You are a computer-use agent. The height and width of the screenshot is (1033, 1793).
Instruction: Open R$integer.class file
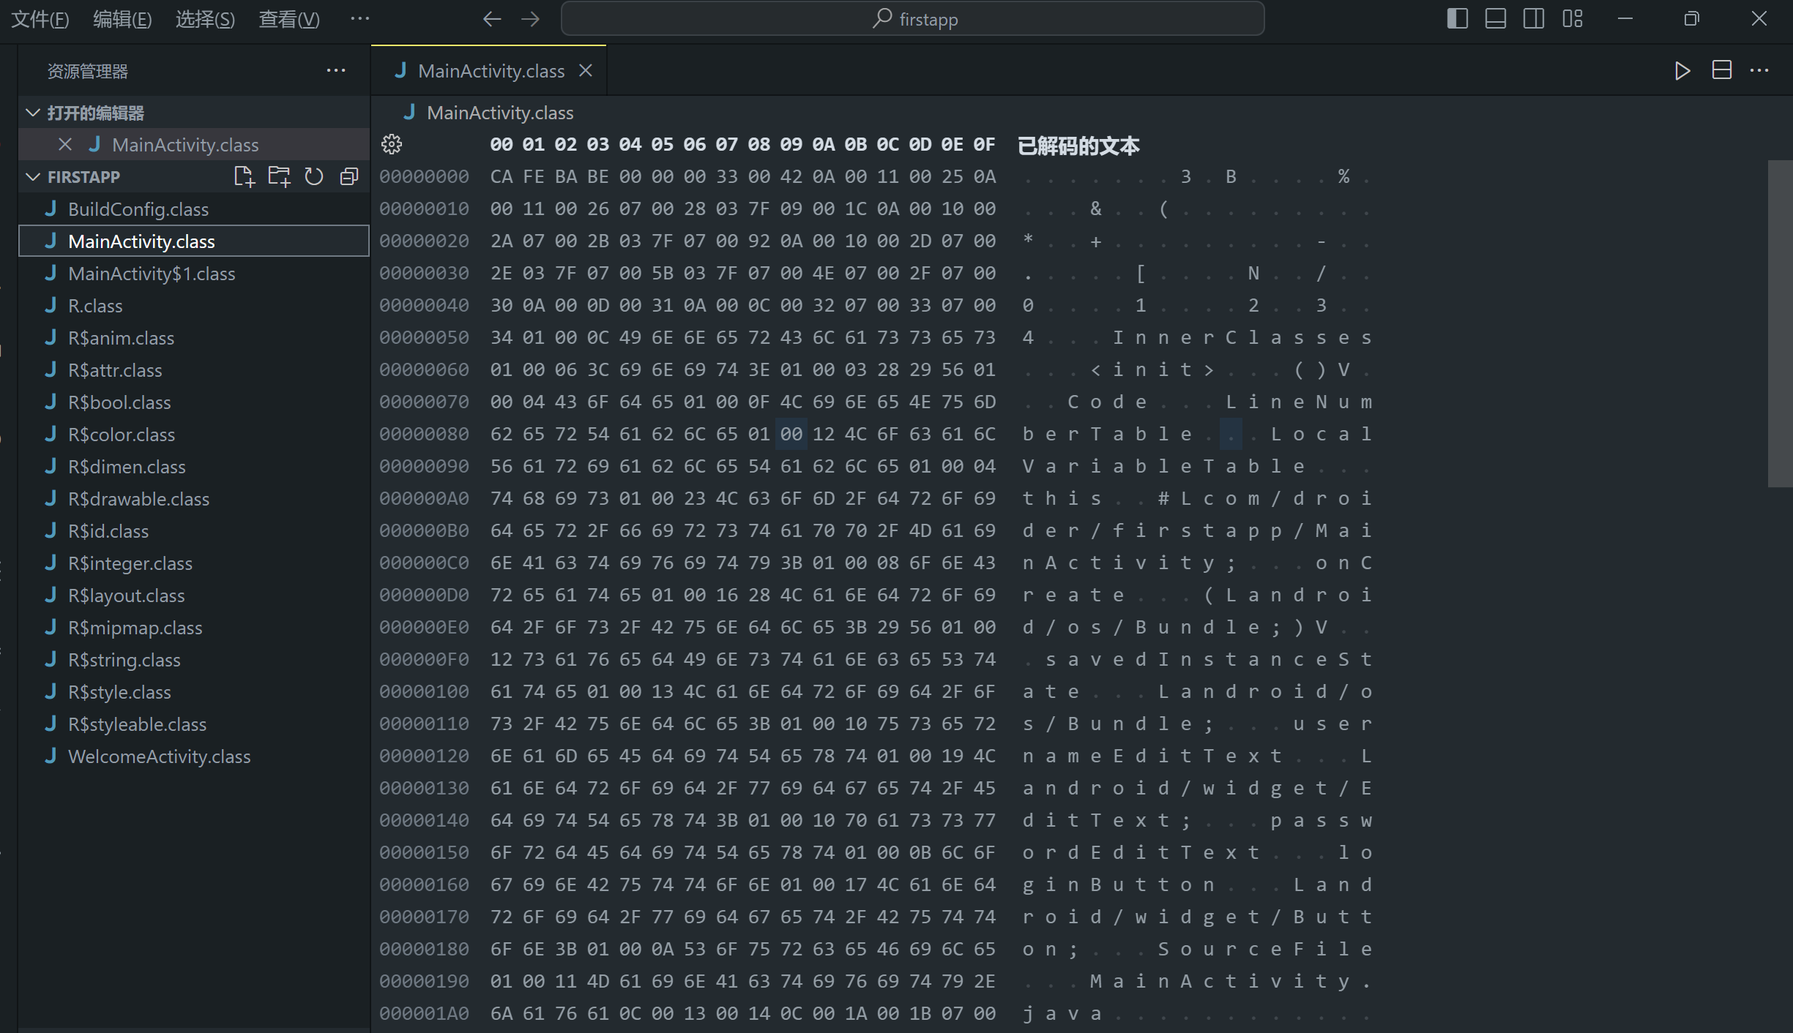(x=194, y=563)
